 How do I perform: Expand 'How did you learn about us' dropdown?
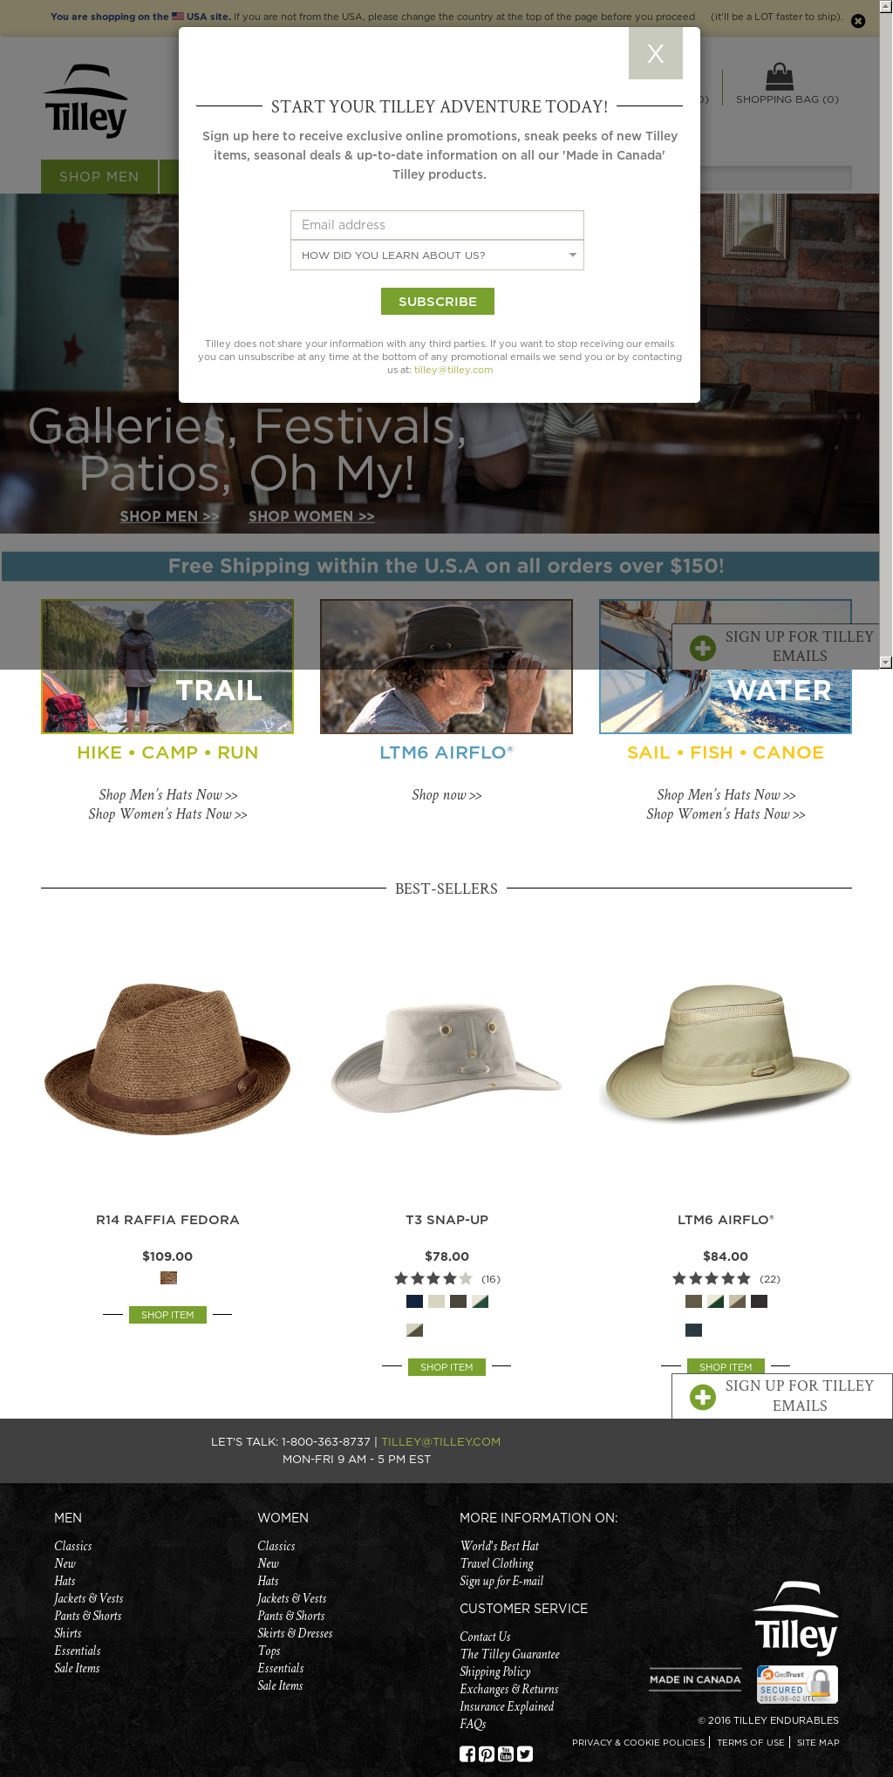[x=437, y=255]
